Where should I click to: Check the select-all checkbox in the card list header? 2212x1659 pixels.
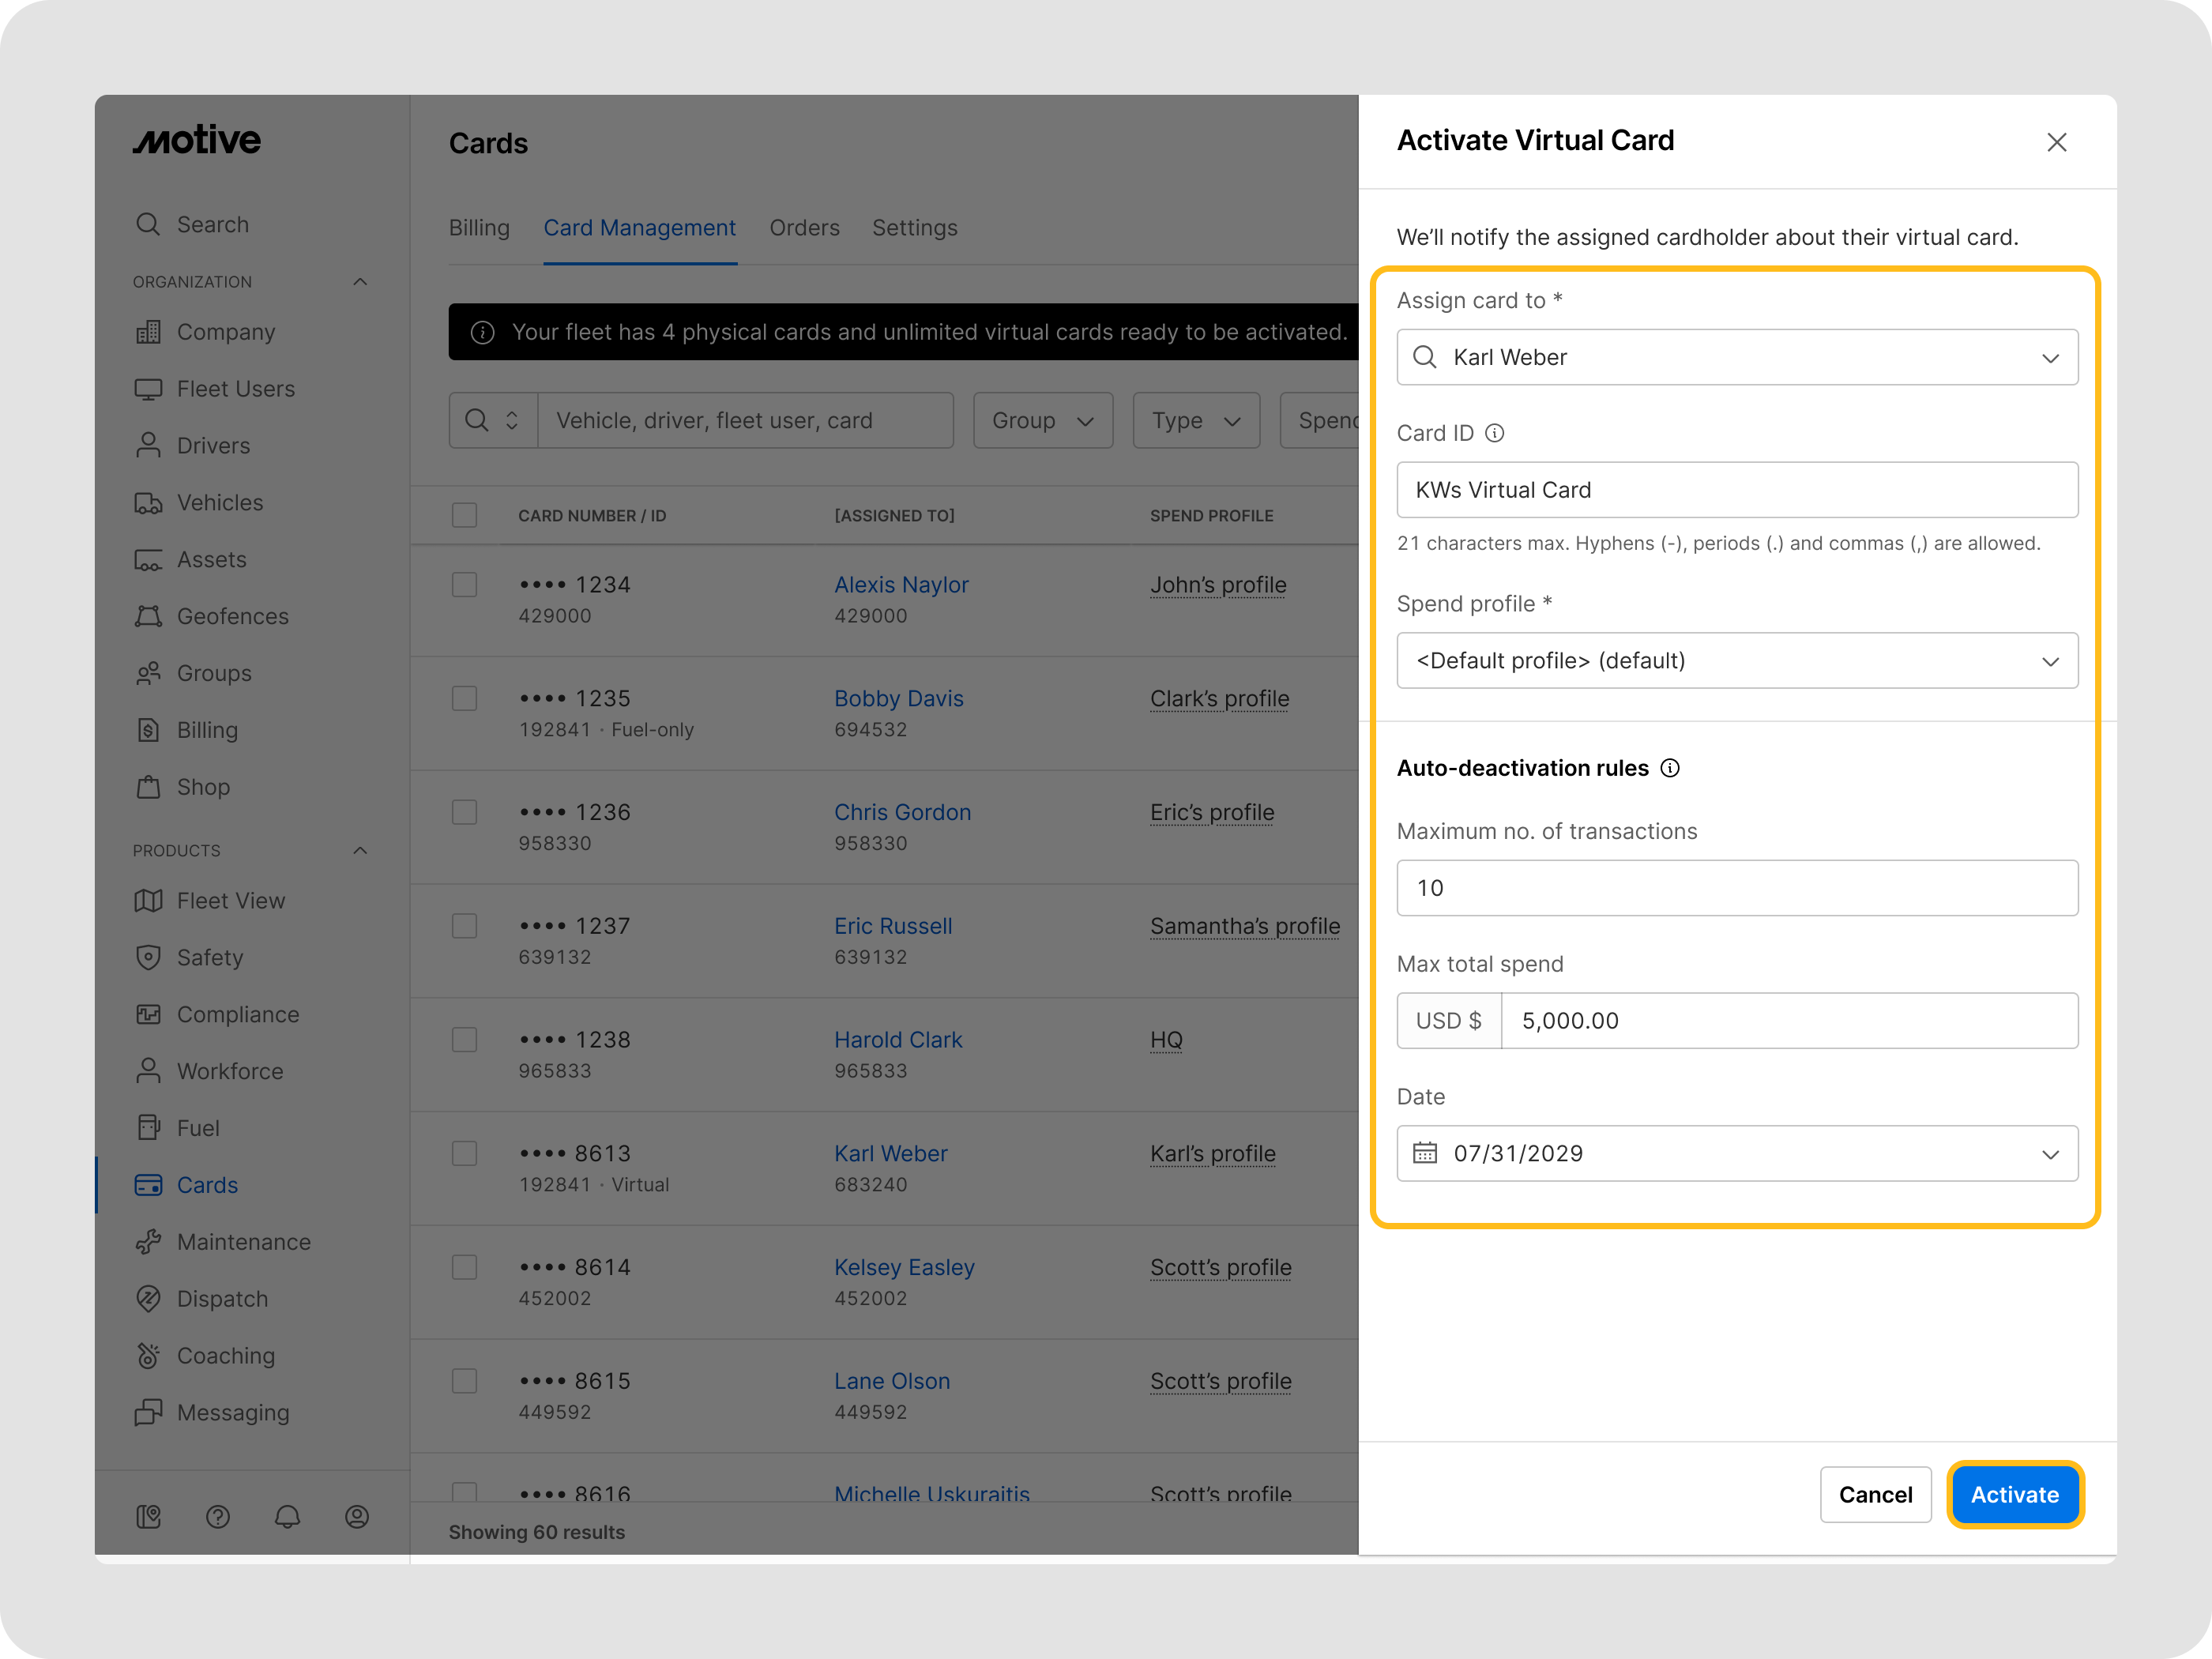[464, 515]
